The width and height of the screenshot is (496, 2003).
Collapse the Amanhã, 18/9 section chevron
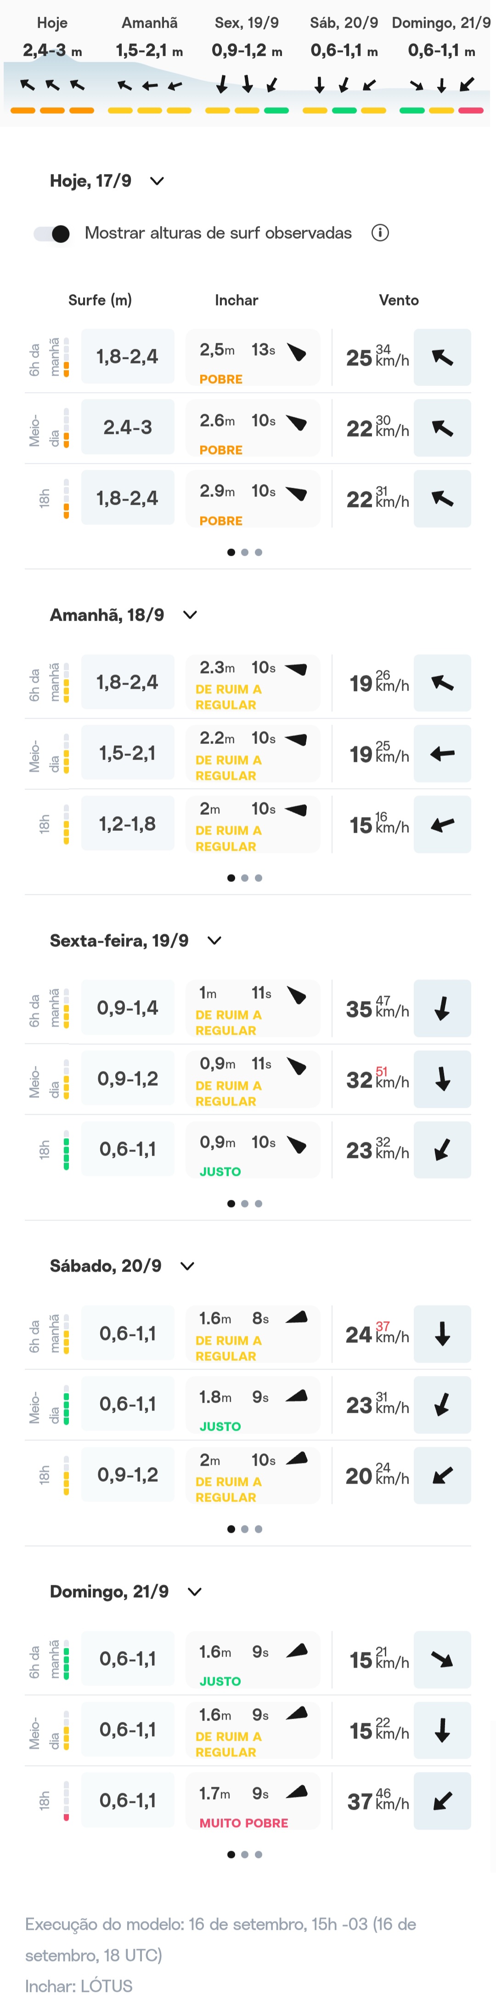tap(189, 615)
